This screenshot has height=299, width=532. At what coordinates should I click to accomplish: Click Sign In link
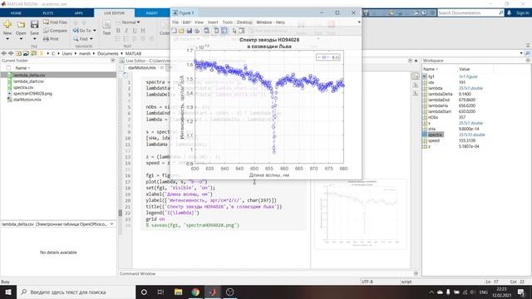pos(523,13)
